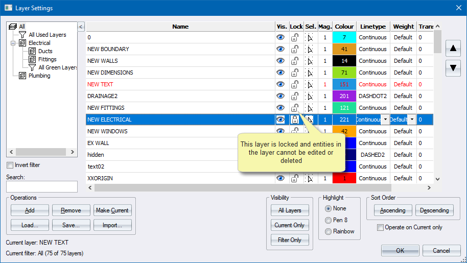The image size is (467, 263).
Task: Select All Used Layers filter
Action: [47, 35]
